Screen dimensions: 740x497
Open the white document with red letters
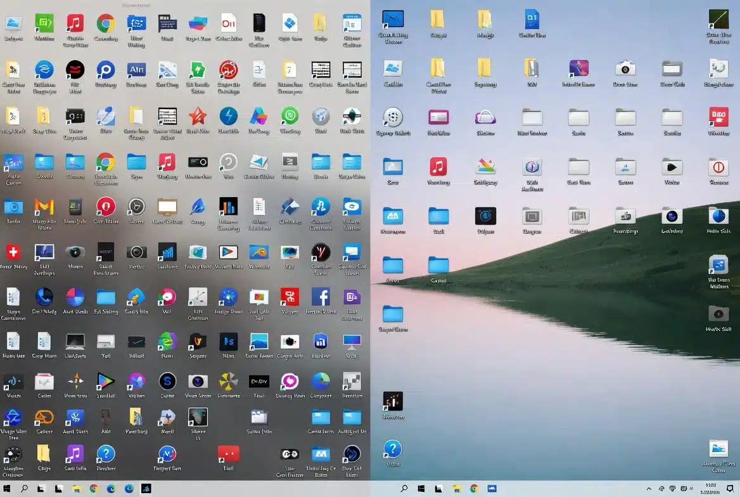tap(229, 23)
